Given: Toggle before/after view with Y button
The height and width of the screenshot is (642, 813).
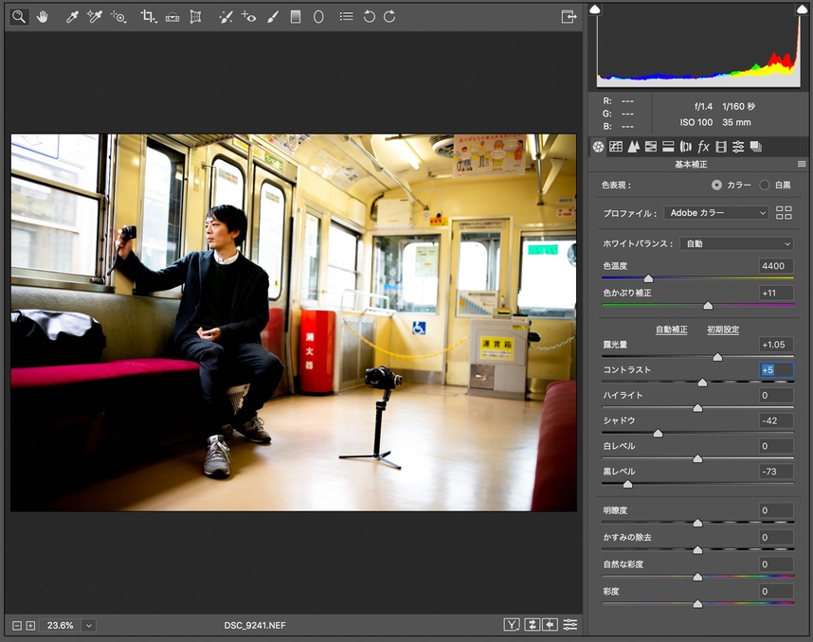Looking at the screenshot, I should [512, 625].
